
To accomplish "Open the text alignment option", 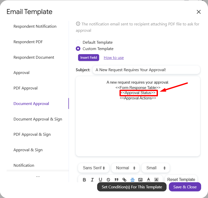I will click(132, 180).
